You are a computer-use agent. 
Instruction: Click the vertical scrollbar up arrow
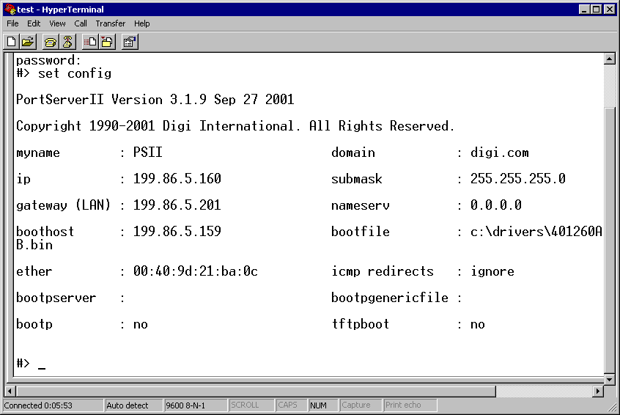tap(609, 59)
